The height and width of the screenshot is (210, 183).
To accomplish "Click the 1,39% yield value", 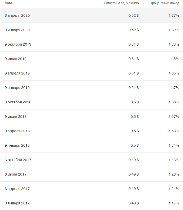I will point(174,30).
